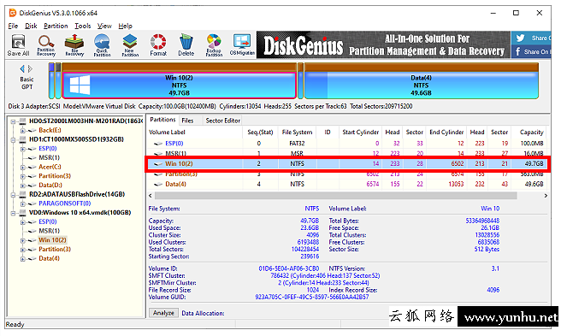Click the Volume GUID value text
The width and height of the screenshot is (561, 336).
pos(311,297)
